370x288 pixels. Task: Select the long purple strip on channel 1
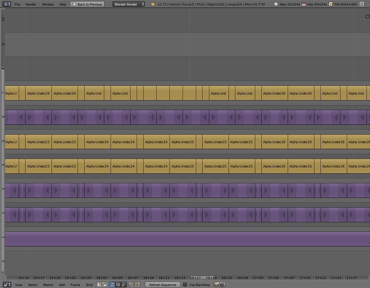[x=188, y=239]
